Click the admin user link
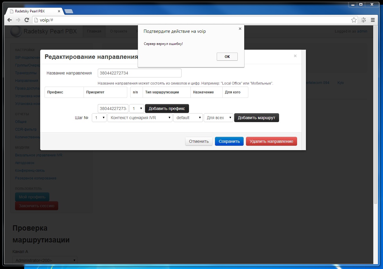 pos(362,31)
